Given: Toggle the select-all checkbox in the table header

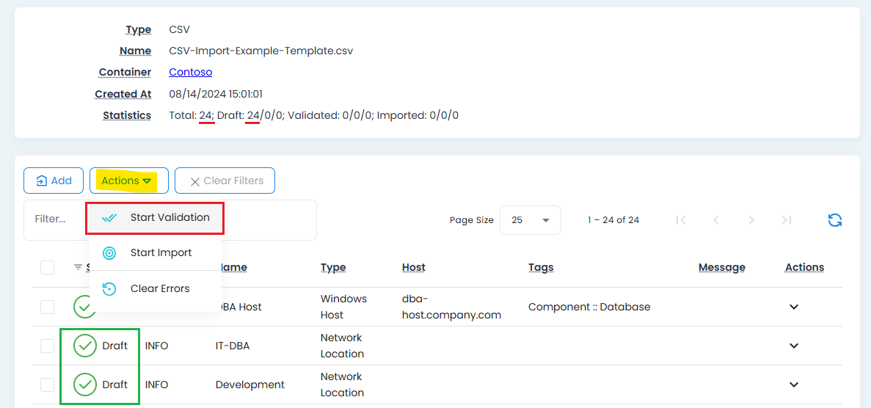Looking at the screenshot, I should [47, 267].
